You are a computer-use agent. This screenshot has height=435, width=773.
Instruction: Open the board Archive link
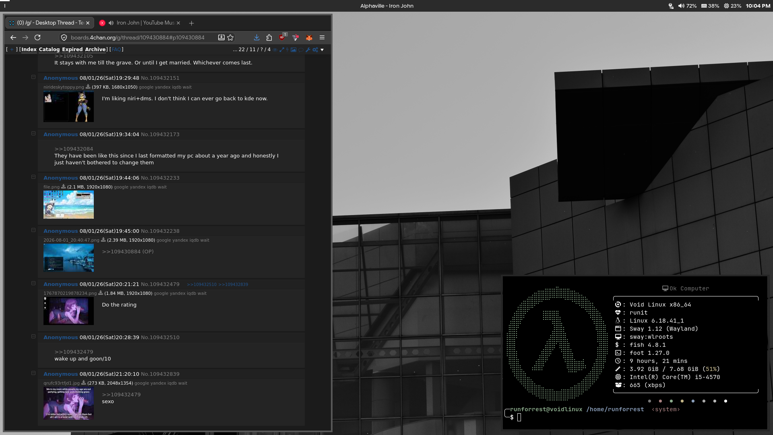pyautogui.click(x=95, y=50)
